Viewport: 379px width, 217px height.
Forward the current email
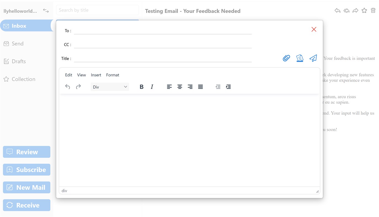click(355, 10)
